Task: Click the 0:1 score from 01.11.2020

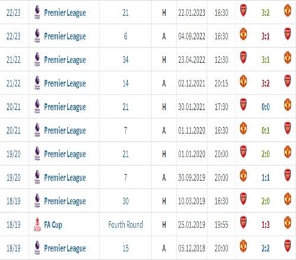Action: tap(265, 131)
